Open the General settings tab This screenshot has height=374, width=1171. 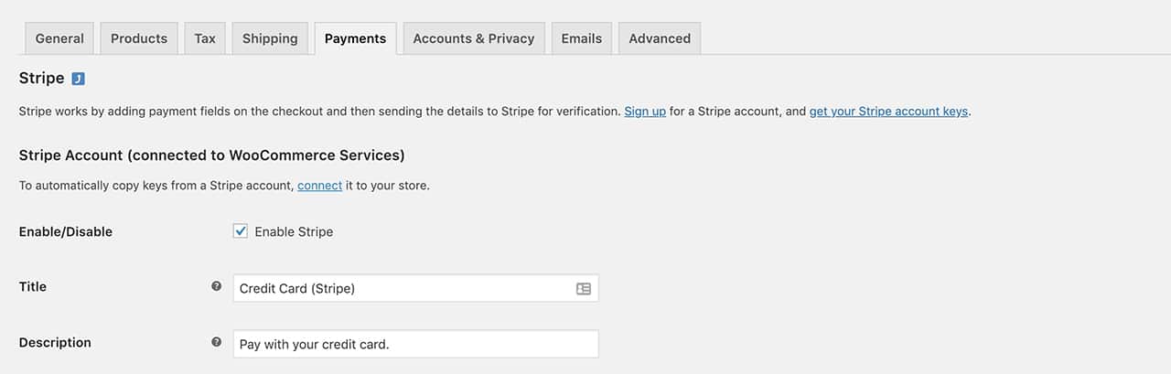(59, 38)
